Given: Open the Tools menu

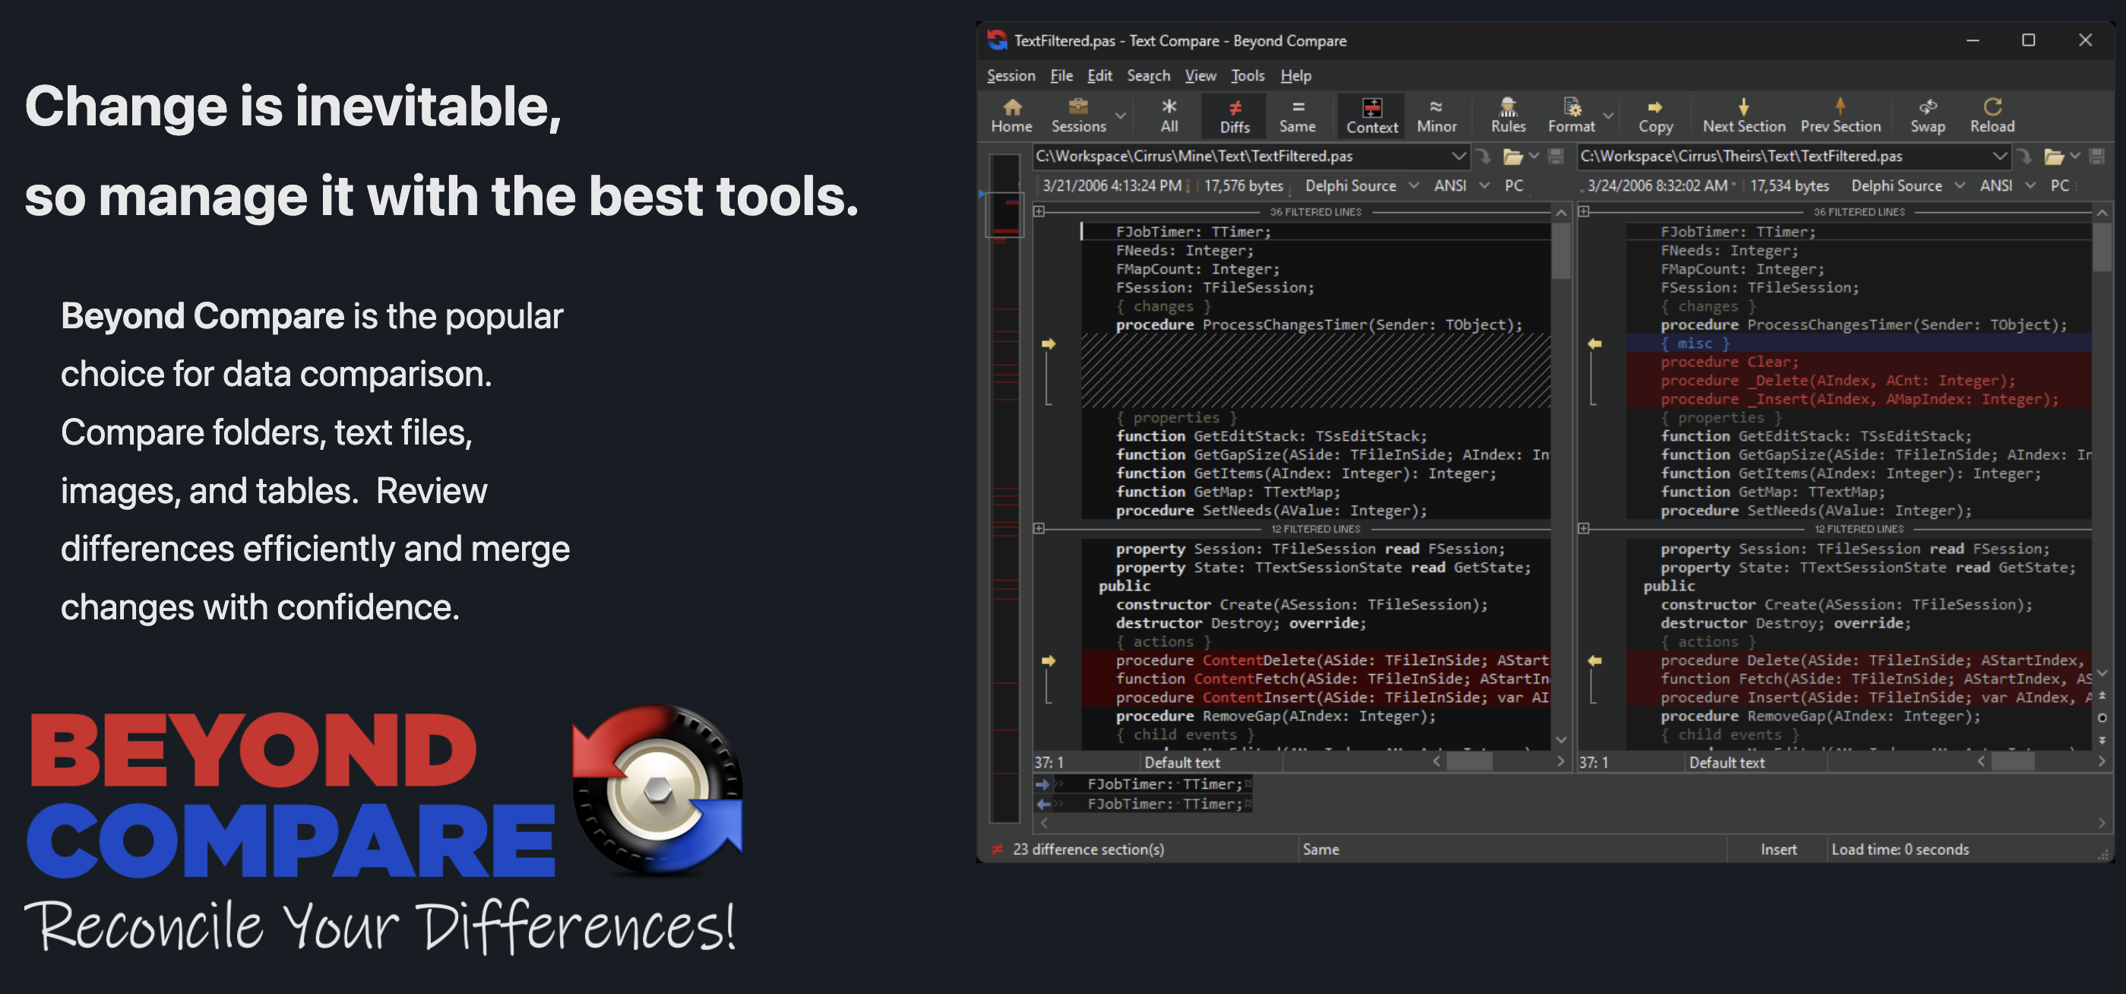Looking at the screenshot, I should tap(1247, 76).
